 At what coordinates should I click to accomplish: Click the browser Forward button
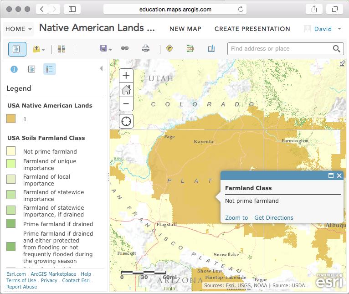tap(54, 9)
